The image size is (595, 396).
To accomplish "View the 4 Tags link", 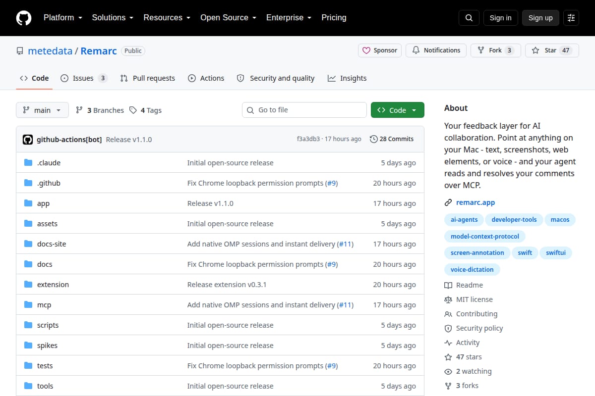I will [145, 110].
